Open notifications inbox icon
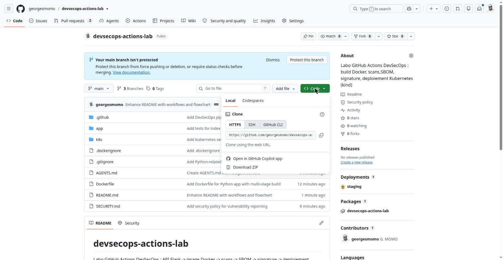Image resolution: width=503 pixels, height=260 pixels. (x=479, y=9)
